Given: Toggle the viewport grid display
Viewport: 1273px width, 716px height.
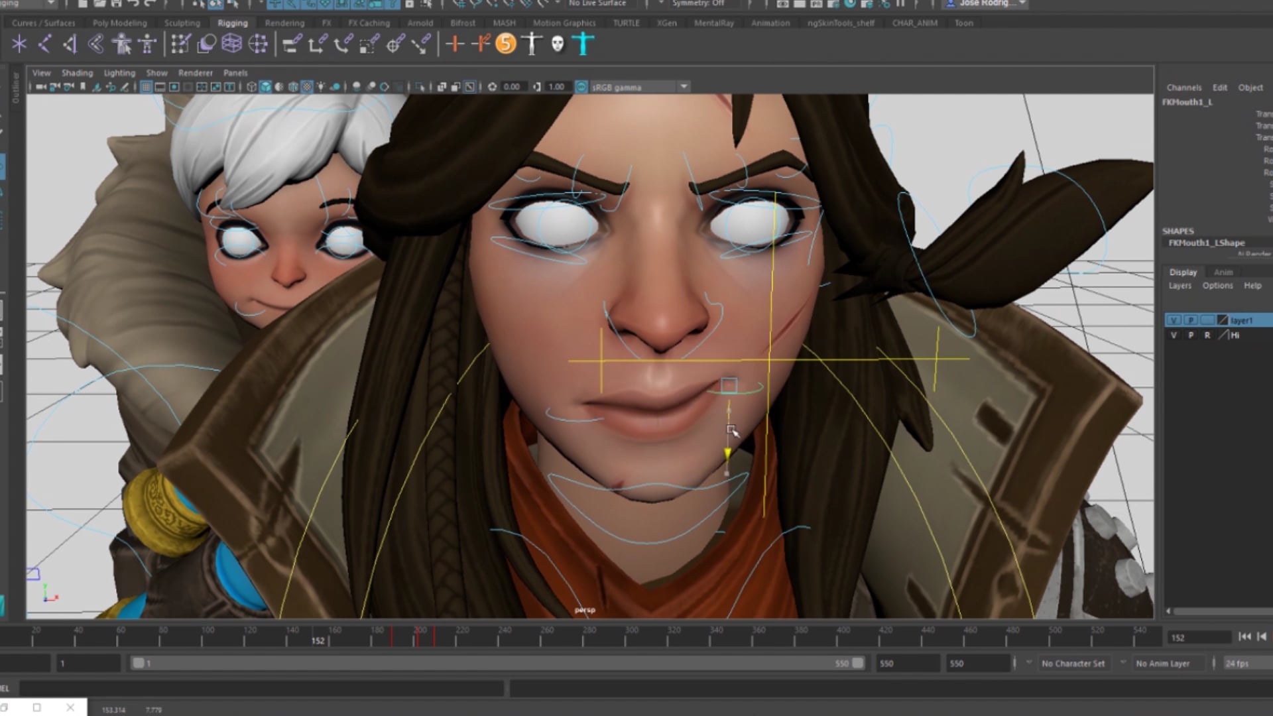Looking at the screenshot, I should point(146,87).
